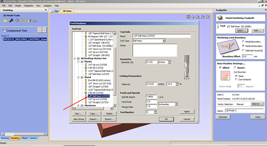Click the Copy... tool button
This screenshot has height=146, width=267.
pos(94,114)
